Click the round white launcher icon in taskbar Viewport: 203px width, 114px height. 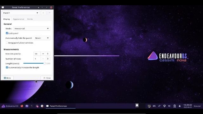coord(42,106)
